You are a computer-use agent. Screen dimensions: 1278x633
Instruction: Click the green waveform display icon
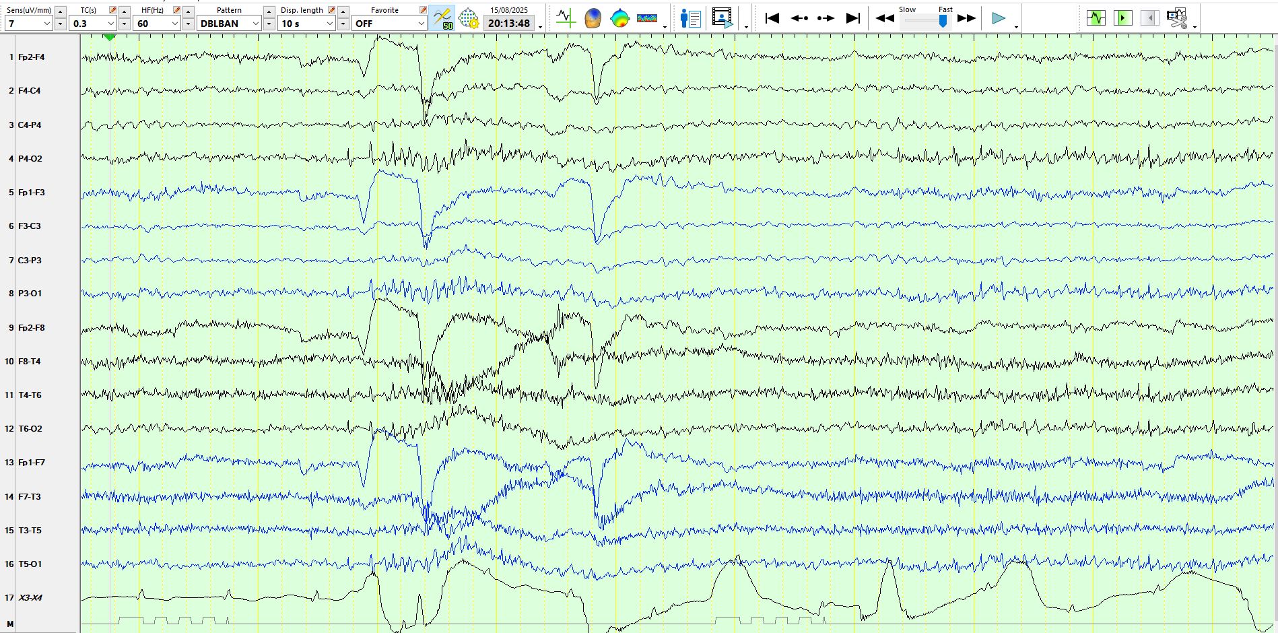1096,18
